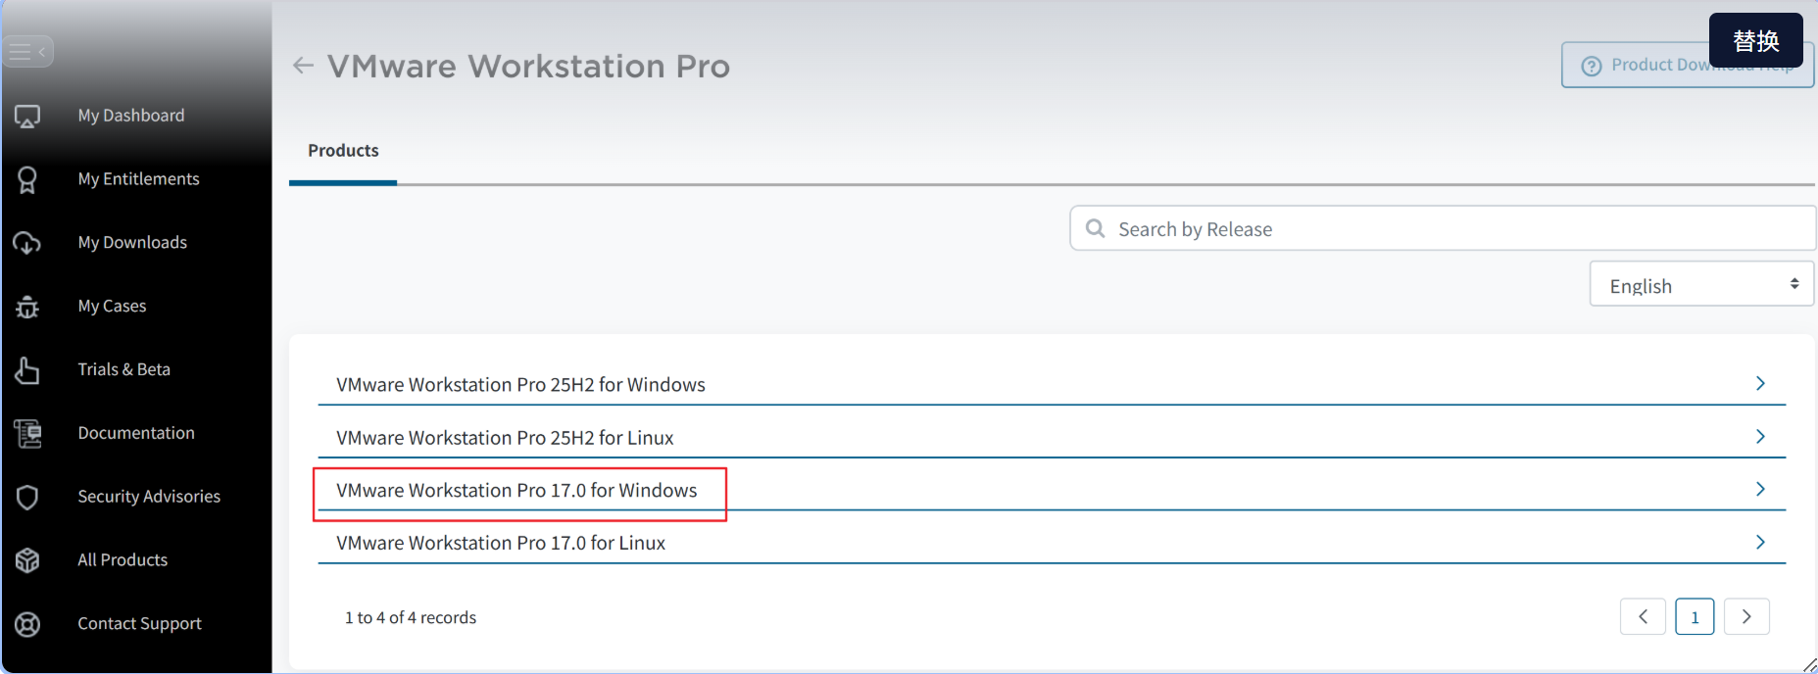Select page 1 in pagination
Viewport: 1818px width, 674px height.
tap(1694, 617)
